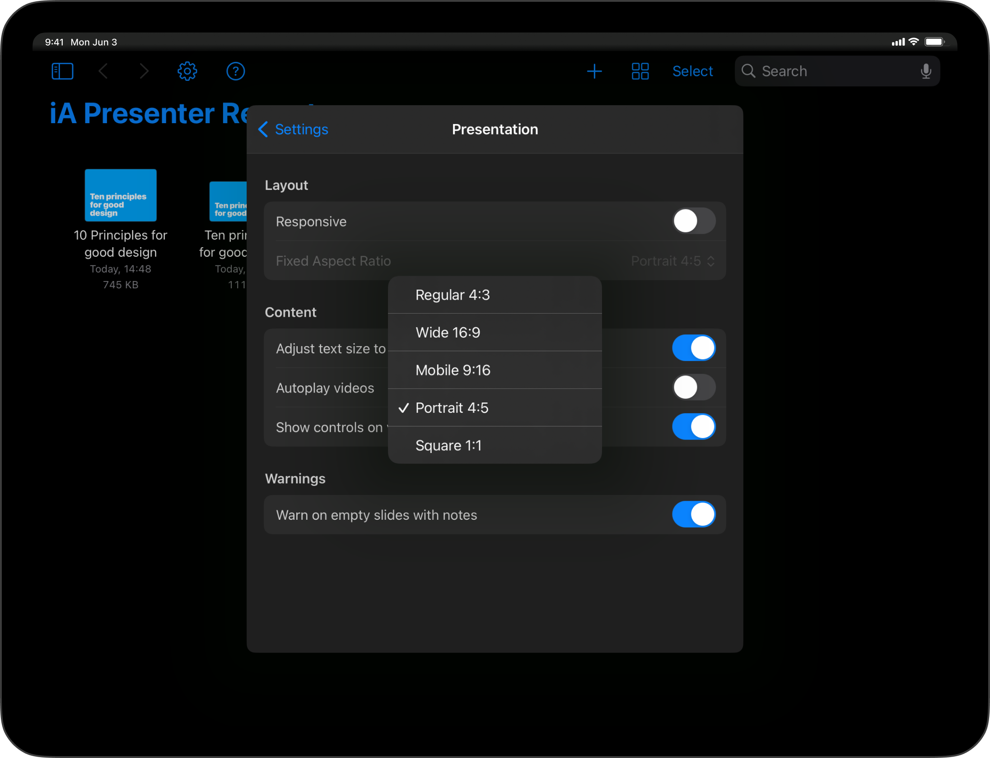990x758 pixels.
Task: Click the Layout section header
Action: 286,185
